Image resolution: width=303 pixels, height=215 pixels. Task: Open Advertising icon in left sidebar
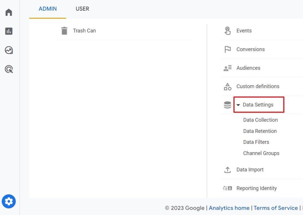9,69
